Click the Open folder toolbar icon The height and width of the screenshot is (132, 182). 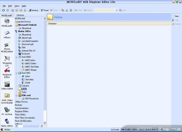(13, 10)
